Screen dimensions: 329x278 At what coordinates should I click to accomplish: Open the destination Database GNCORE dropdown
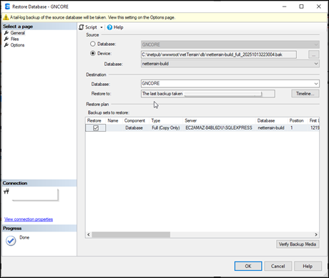point(230,84)
